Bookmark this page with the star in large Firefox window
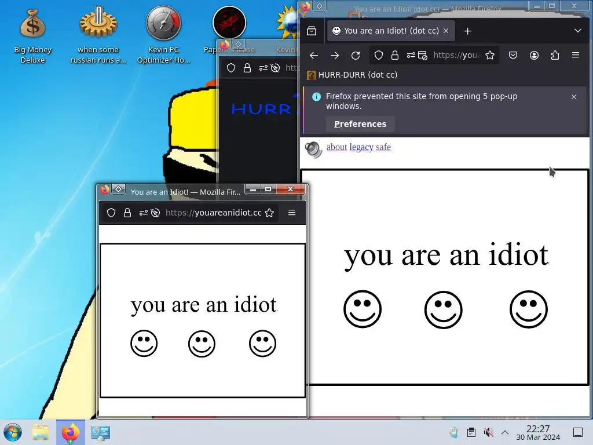The height and width of the screenshot is (445, 593). pyautogui.click(x=490, y=55)
